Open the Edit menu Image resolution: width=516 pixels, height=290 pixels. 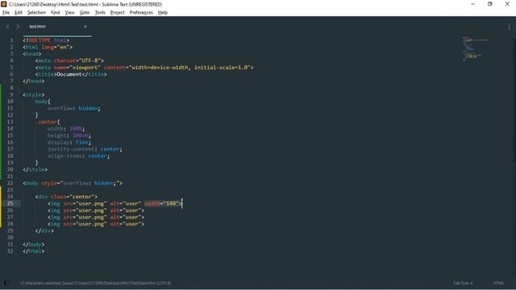point(19,13)
